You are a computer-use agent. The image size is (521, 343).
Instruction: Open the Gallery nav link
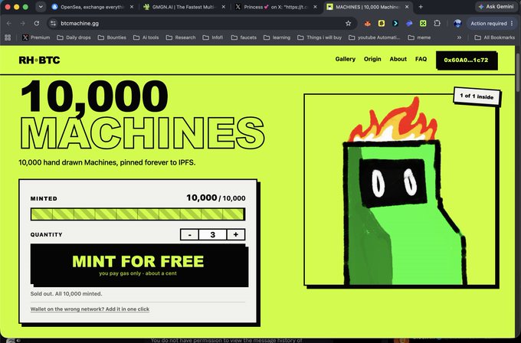tap(346, 59)
